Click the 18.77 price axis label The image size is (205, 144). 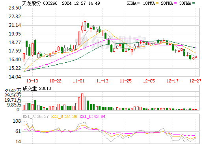(15, 43)
